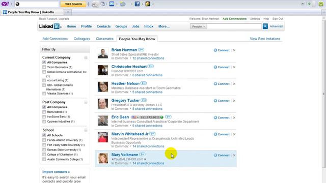Image resolution: width=326 pixels, height=183 pixels.
Task: Click the vertical page scrollbar
Action: pos(324,94)
